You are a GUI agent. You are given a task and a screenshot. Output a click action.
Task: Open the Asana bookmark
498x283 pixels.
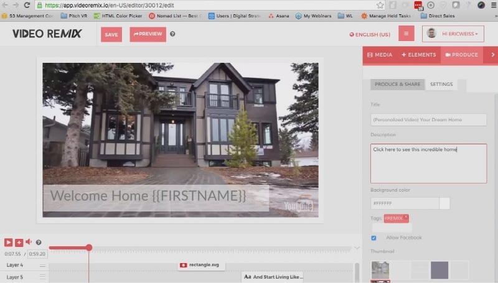tap(279, 16)
